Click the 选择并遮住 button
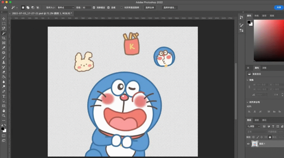Screen dimensions: 284x158 (169, 7)
